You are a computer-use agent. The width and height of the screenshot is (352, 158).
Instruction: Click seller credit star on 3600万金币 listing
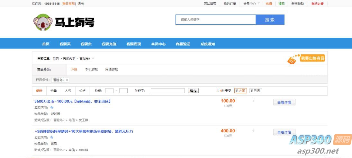click(52, 107)
